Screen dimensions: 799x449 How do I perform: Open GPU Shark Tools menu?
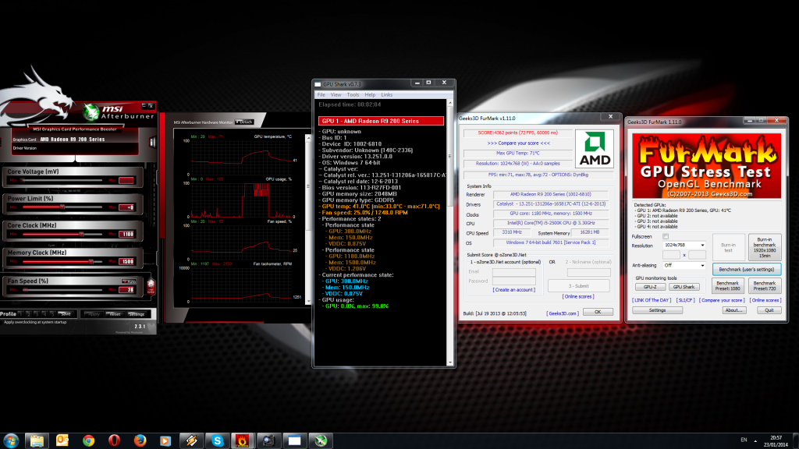353,94
